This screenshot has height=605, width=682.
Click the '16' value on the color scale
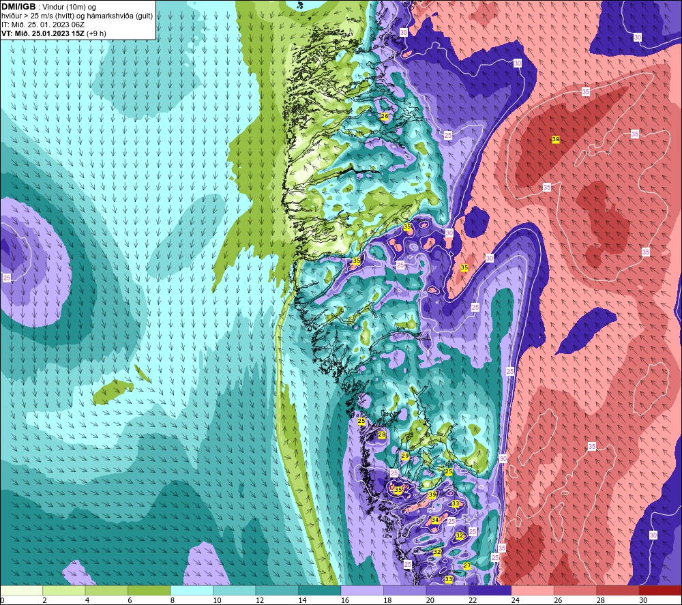tap(345, 600)
